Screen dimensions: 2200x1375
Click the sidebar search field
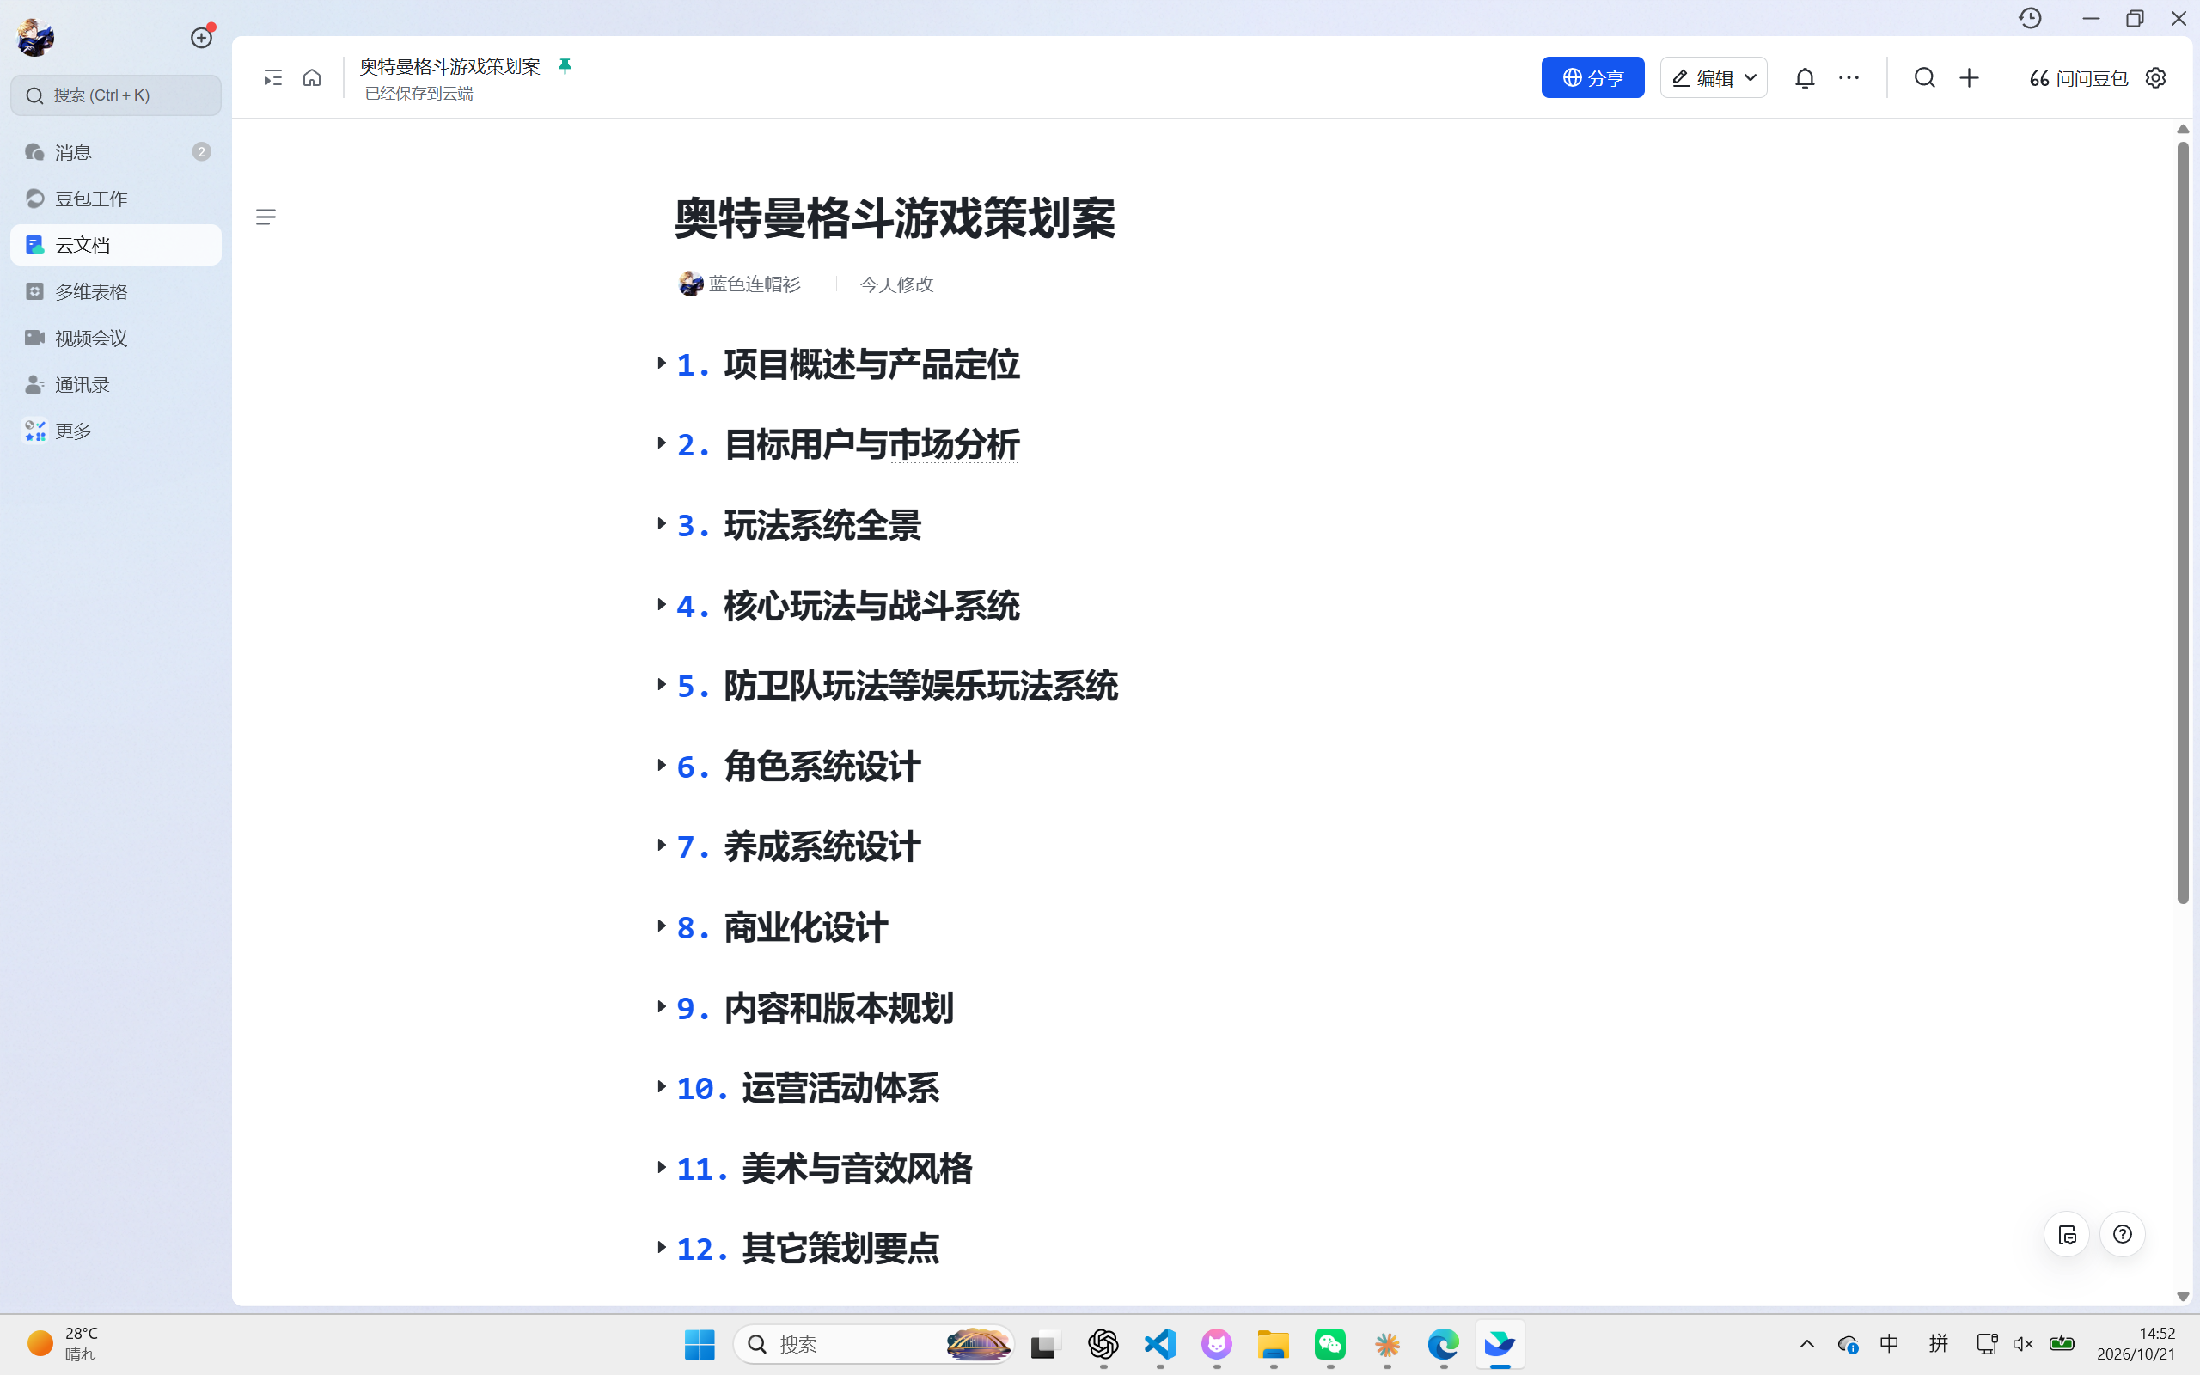(115, 95)
